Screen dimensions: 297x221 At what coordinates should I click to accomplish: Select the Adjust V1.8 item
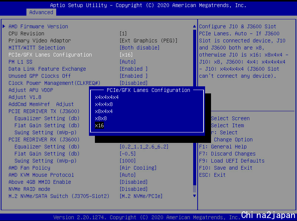pos(25,97)
